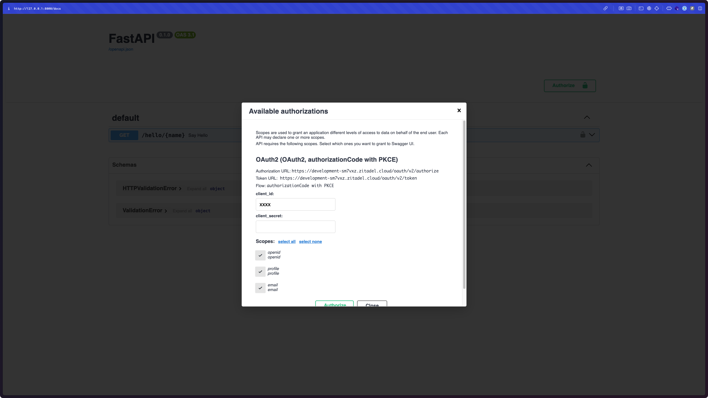Viewport: 708px width, 398px height.
Task: Click the Say Hello summary text
Action: 198,135
